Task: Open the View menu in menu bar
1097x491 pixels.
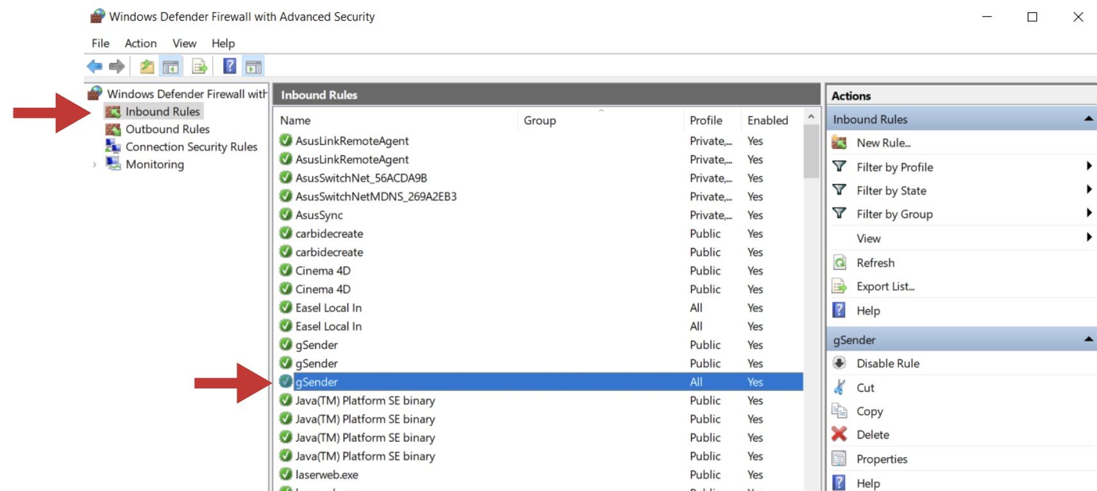Action: pos(184,43)
